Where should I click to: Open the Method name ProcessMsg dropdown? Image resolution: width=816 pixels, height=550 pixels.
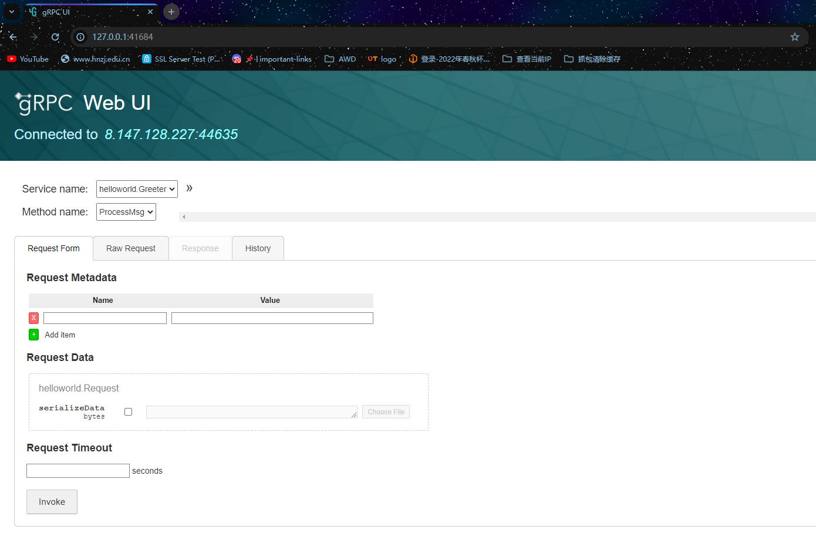[x=126, y=212]
